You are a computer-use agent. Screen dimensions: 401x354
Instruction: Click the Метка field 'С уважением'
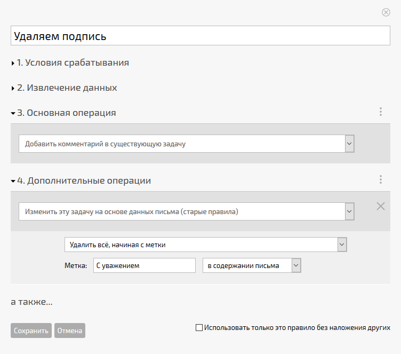pos(145,265)
